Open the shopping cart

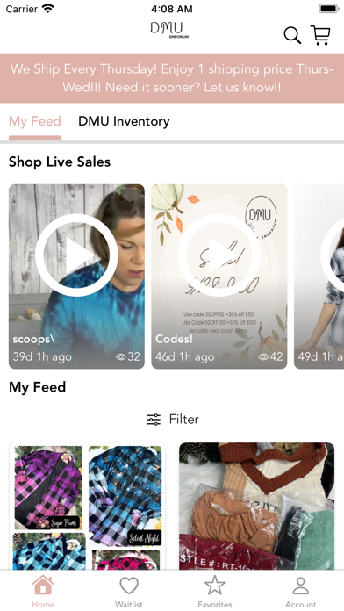click(x=320, y=35)
